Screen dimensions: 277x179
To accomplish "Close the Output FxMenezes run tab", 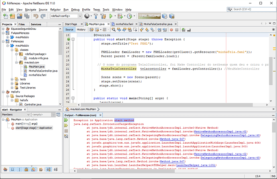I will point(100,115).
